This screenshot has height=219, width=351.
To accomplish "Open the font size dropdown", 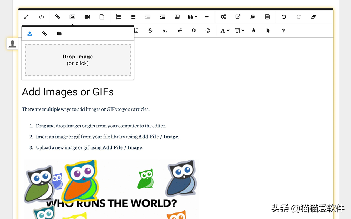I will [239, 31].
